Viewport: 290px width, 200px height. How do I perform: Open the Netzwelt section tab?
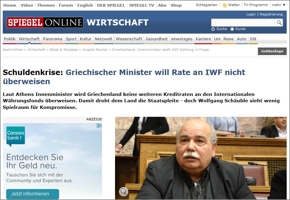click(103, 39)
